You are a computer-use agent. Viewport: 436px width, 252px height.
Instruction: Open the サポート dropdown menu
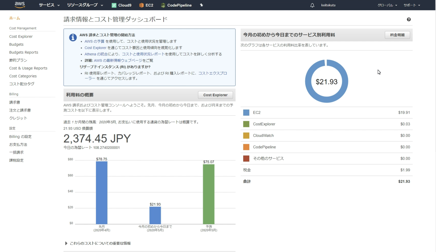pyautogui.click(x=412, y=5)
